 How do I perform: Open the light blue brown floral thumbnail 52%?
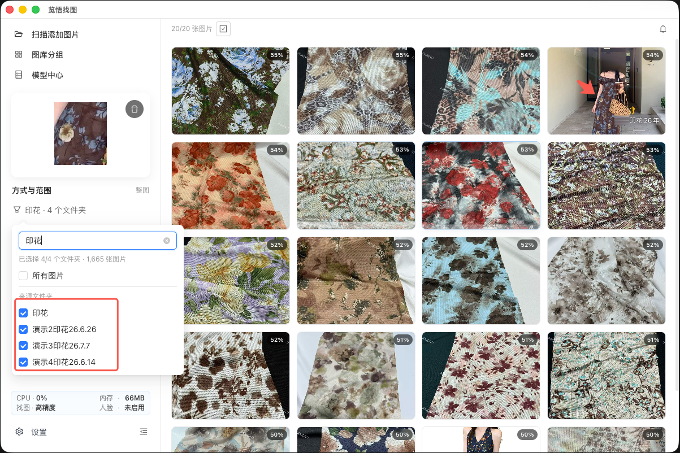click(481, 281)
